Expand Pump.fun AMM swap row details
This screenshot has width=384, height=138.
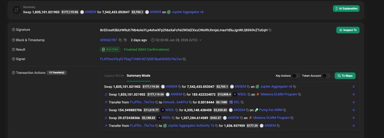coord(354,110)
